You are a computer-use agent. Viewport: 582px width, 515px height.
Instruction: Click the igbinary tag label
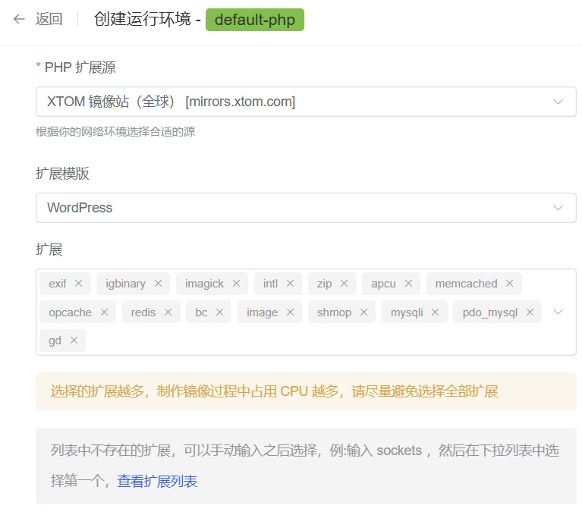pyautogui.click(x=125, y=284)
